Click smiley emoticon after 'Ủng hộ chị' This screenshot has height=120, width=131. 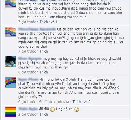[x=76, y=109]
